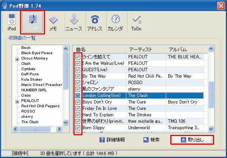Screen dimensions: 227x158
Task: Click the 取り出し extract button
Action: pyautogui.click(x=192, y=140)
